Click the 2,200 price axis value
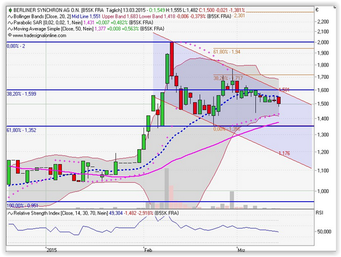 click(x=323, y=22)
